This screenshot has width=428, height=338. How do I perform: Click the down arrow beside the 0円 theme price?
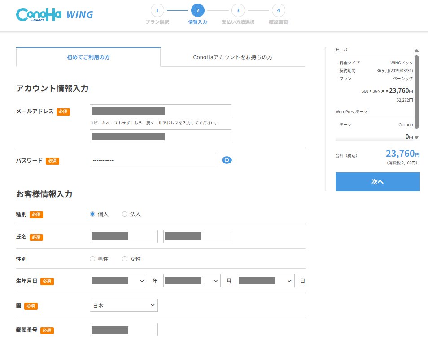(x=416, y=138)
